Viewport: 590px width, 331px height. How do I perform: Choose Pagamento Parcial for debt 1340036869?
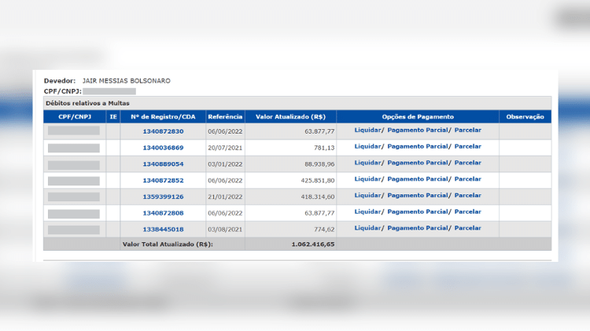(416, 146)
